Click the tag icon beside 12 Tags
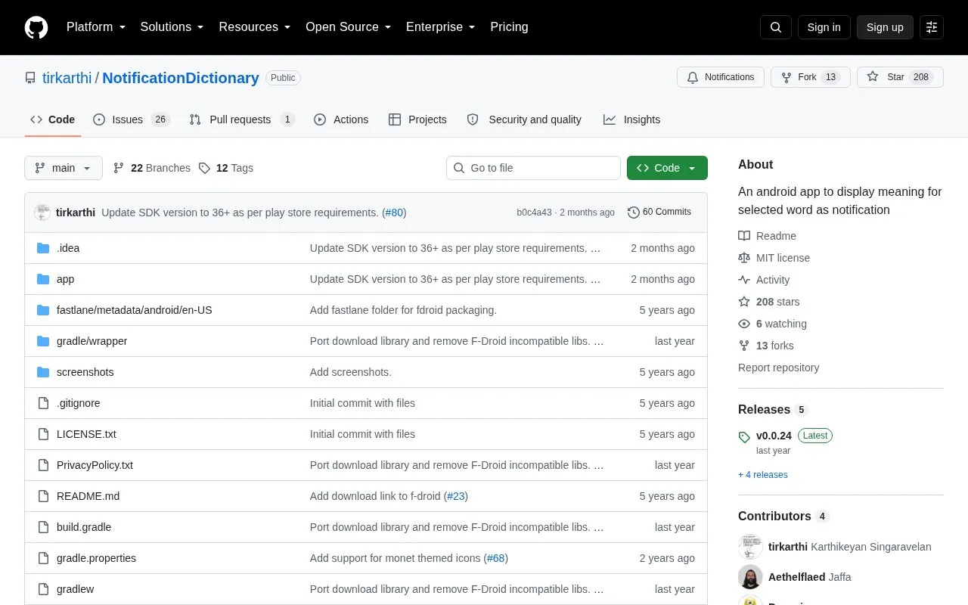The image size is (968, 605). pos(204,168)
